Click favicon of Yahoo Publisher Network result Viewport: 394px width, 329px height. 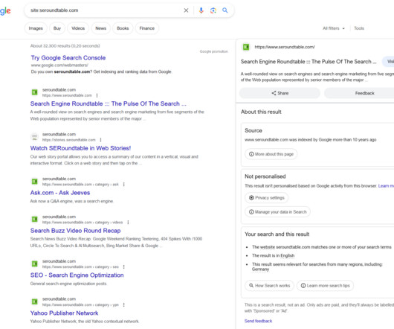(x=35, y=301)
